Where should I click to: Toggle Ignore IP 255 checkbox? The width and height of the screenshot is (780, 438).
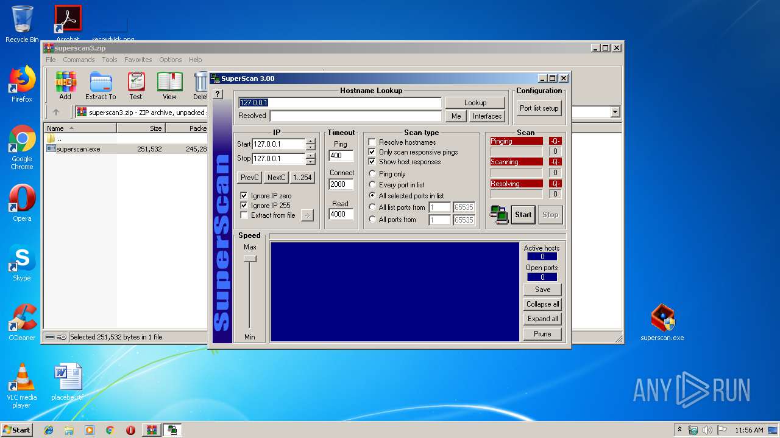coord(244,206)
